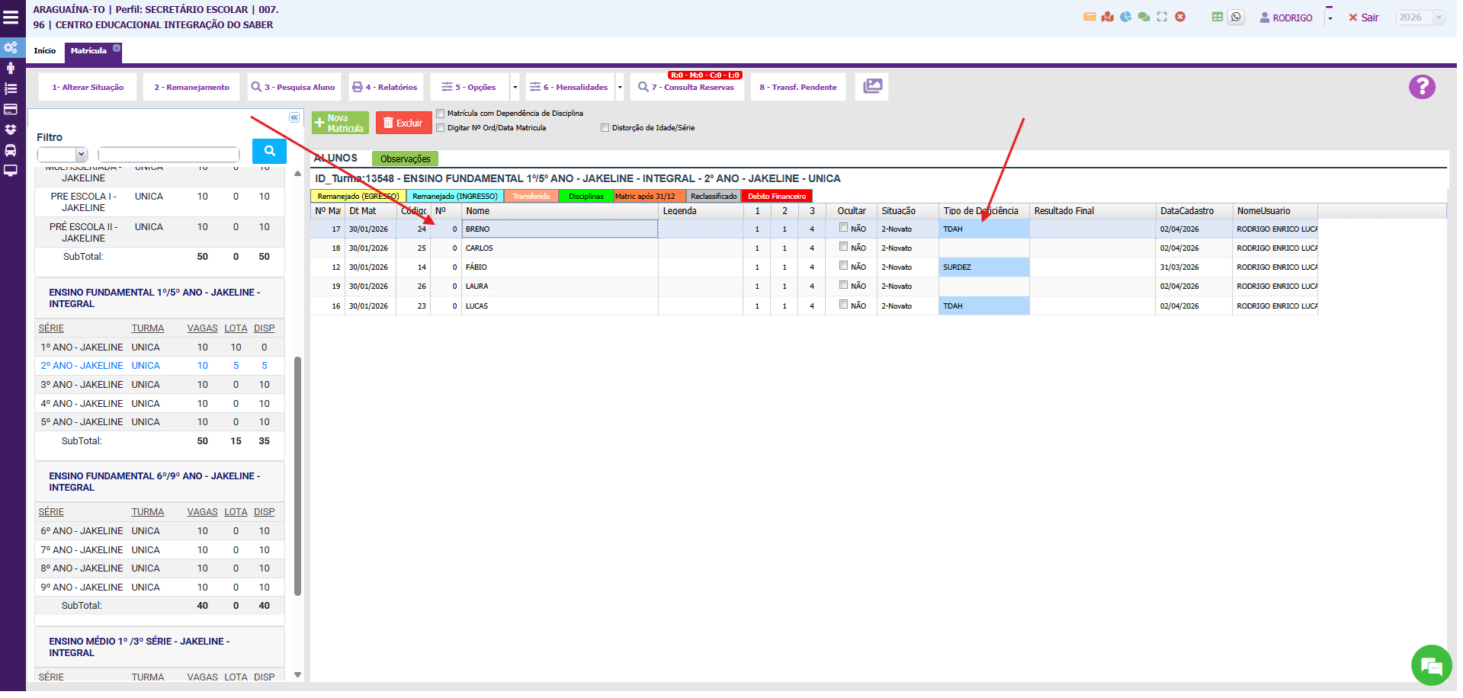The width and height of the screenshot is (1463, 698).
Task: Enable Matrícula com Dependência de Disciplina checkbox
Action: tap(441, 114)
